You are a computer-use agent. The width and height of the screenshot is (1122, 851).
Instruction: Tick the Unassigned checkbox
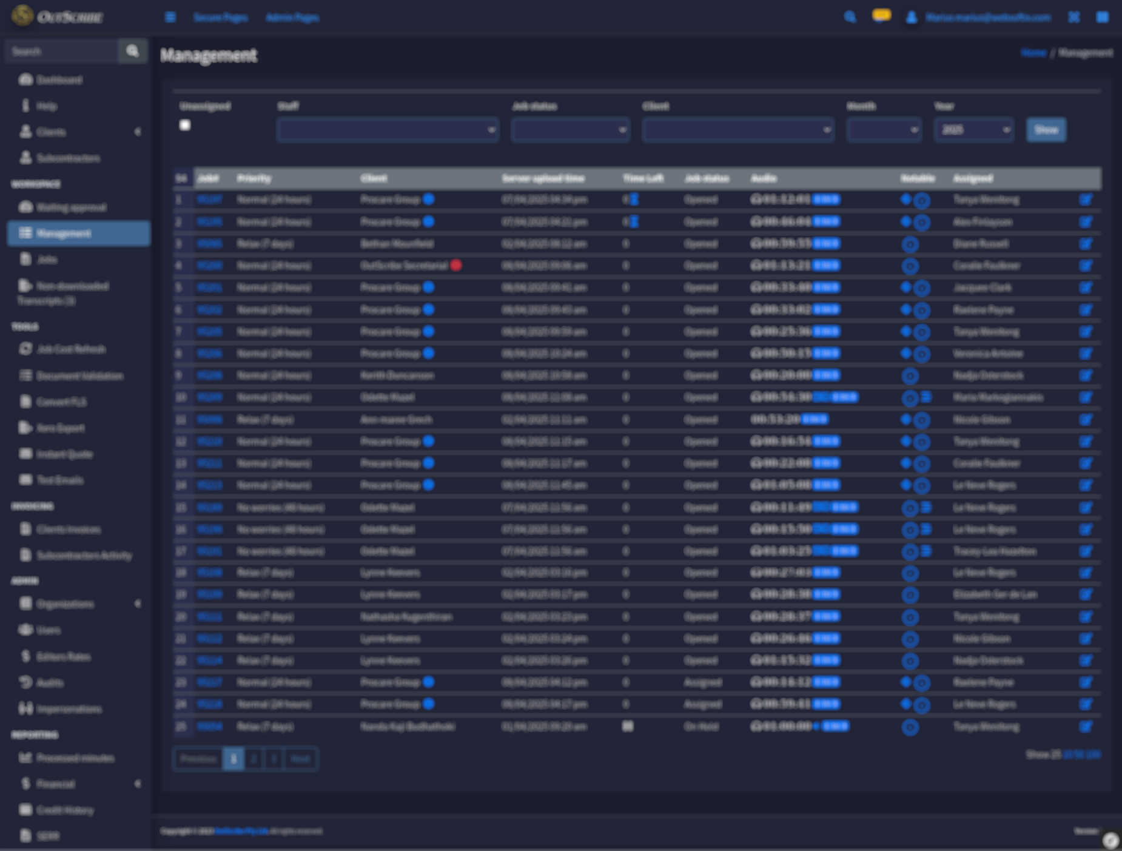tap(185, 126)
